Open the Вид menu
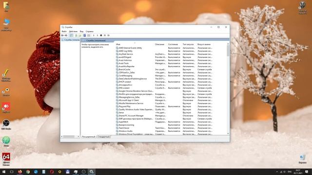This screenshot has height=175, width=312. [81, 31]
